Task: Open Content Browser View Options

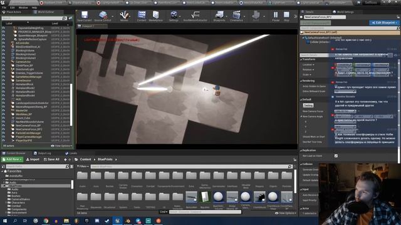Action: [x=285, y=213]
